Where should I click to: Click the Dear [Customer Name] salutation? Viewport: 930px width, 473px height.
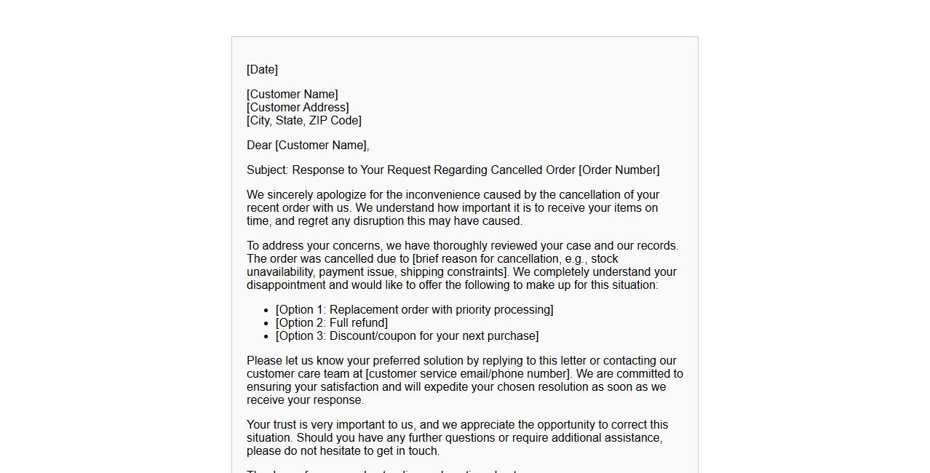click(308, 146)
